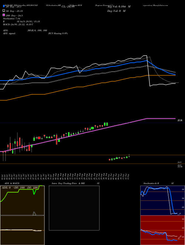Viewport: 185px width, 245px height.
Task: Select the '50 Day = 25.13' legend text
Action: coord(14,11)
